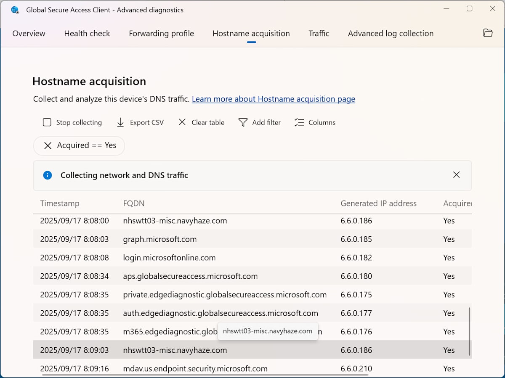The width and height of the screenshot is (505, 378).
Task: Click the blue info icon in banner
Action: click(48, 175)
